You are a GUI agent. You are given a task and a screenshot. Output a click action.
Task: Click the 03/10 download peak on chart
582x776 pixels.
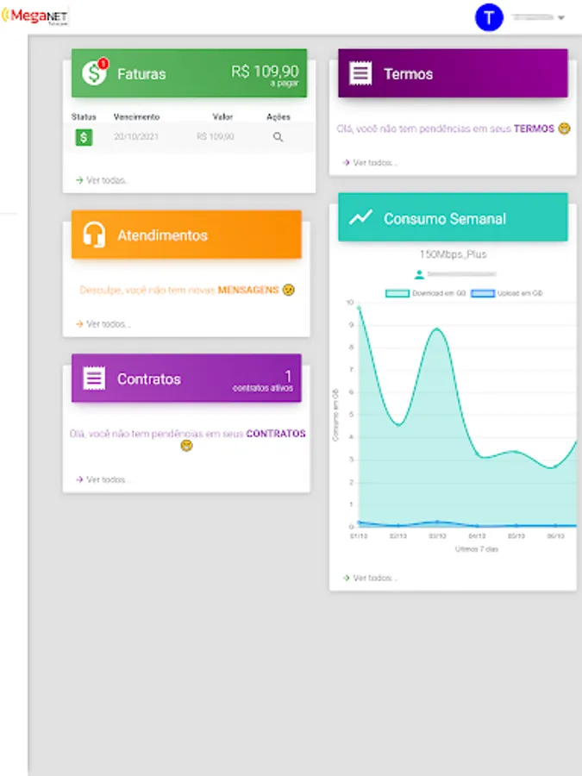pyautogui.click(x=437, y=329)
